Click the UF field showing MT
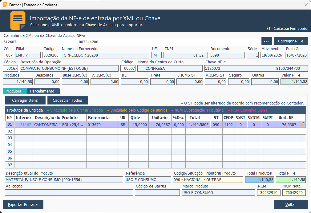Viewport: 311px width, 213px height. pyautogui.click(x=156, y=55)
